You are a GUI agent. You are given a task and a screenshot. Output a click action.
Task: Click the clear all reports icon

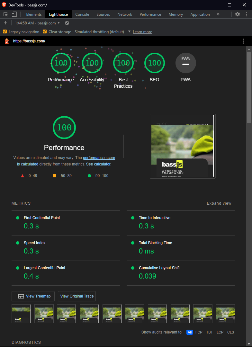tap(67, 23)
